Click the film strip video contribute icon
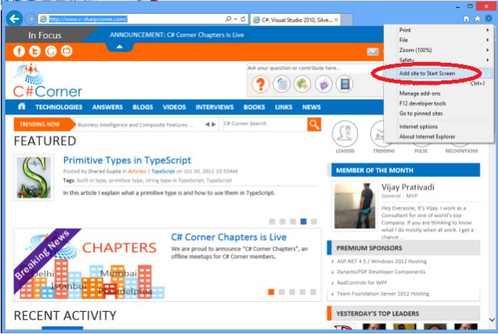The height and width of the screenshot is (334, 498). pos(345,84)
